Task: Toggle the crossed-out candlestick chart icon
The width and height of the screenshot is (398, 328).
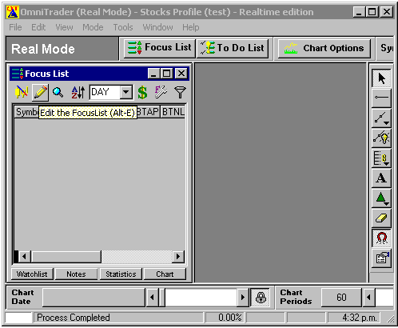Action: tap(22, 92)
